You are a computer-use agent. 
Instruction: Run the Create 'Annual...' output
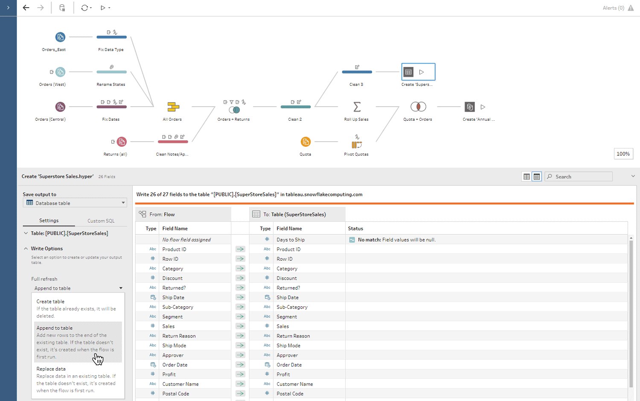(483, 107)
